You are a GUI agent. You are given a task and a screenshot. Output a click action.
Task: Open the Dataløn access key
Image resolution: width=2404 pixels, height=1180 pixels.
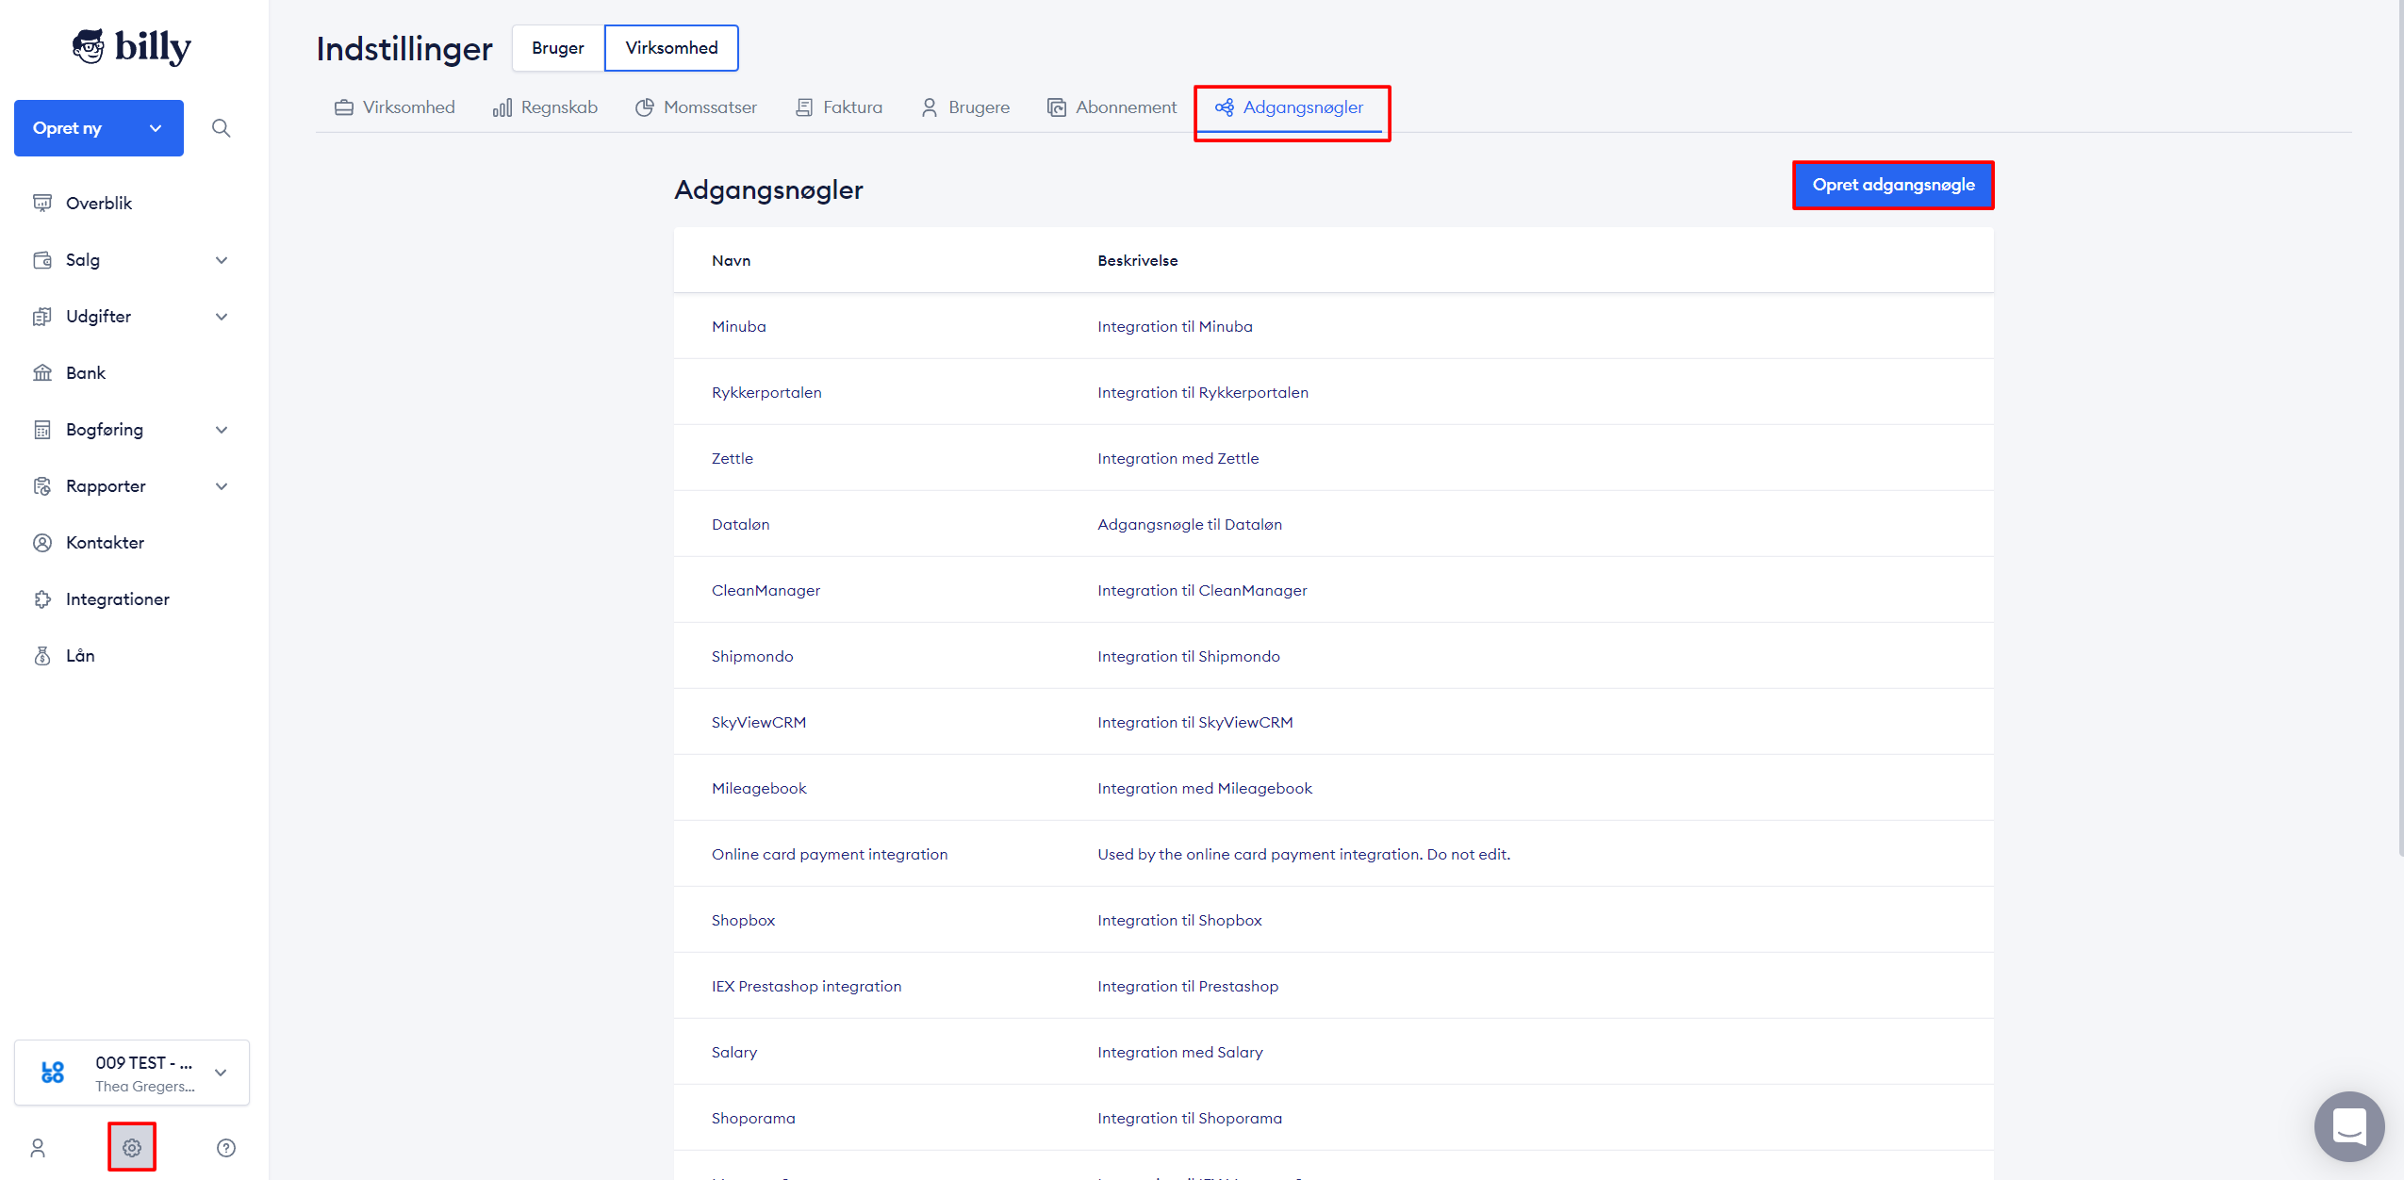click(741, 524)
